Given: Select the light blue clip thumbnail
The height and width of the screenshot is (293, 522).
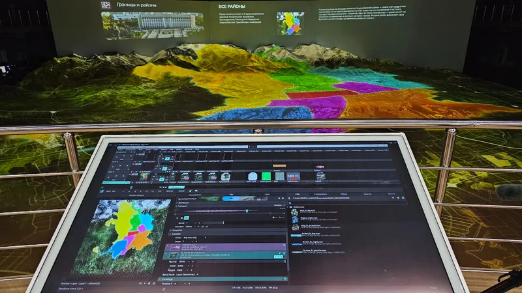Looking at the screenshot, I should pyautogui.click(x=253, y=176).
